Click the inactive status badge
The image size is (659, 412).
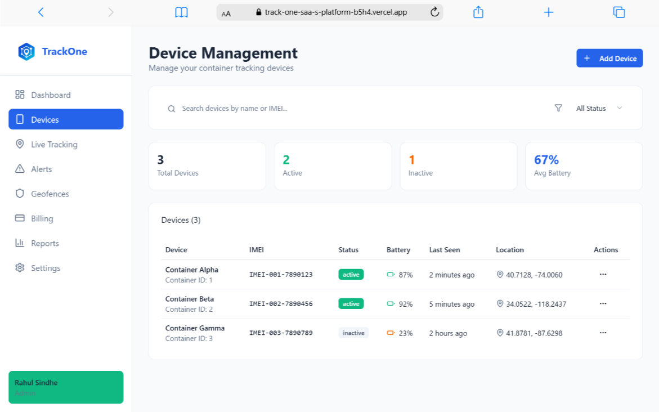click(x=353, y=333)
